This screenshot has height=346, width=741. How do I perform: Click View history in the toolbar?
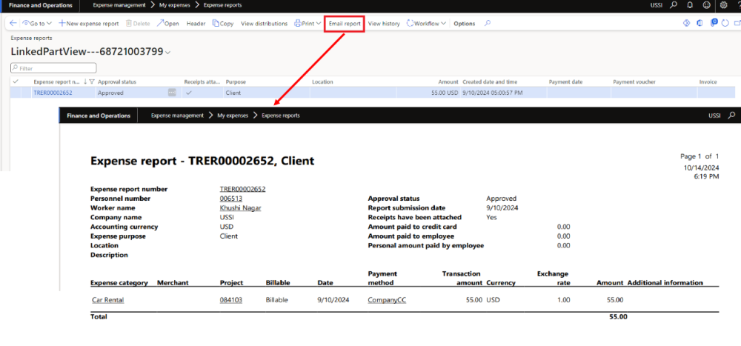pyautogui.click(x=384, y=24)
